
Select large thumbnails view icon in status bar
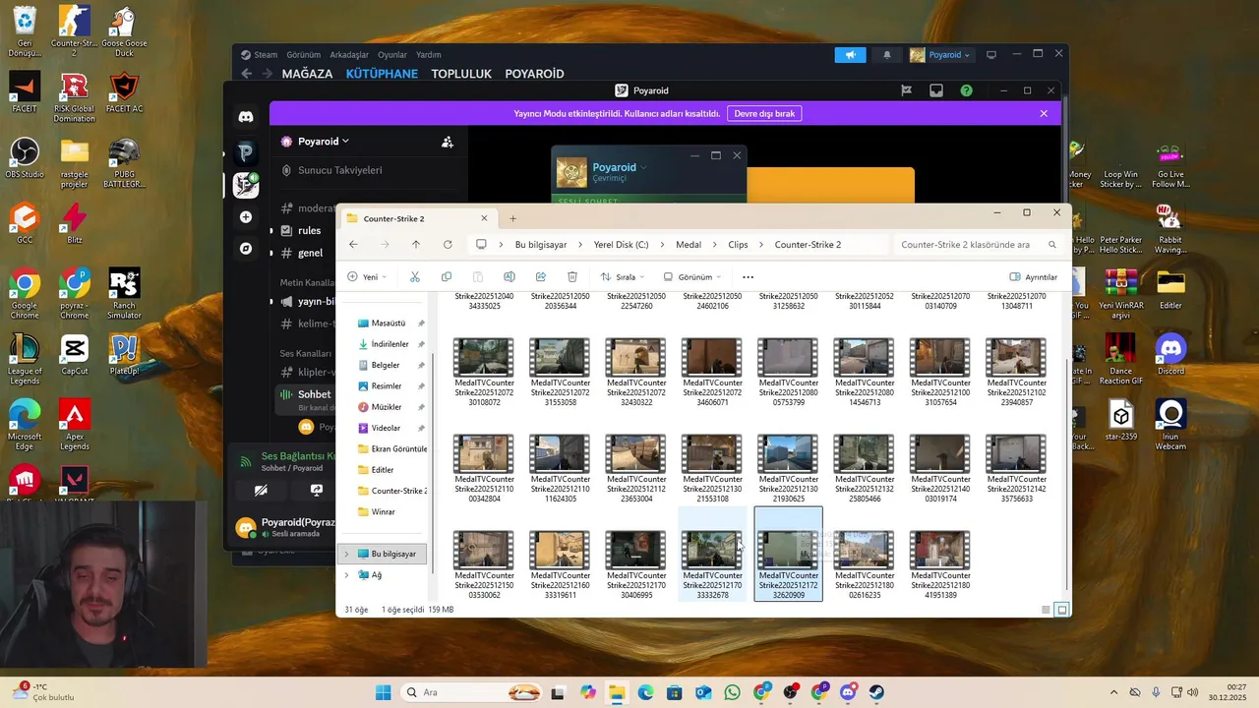[1061, 611]
